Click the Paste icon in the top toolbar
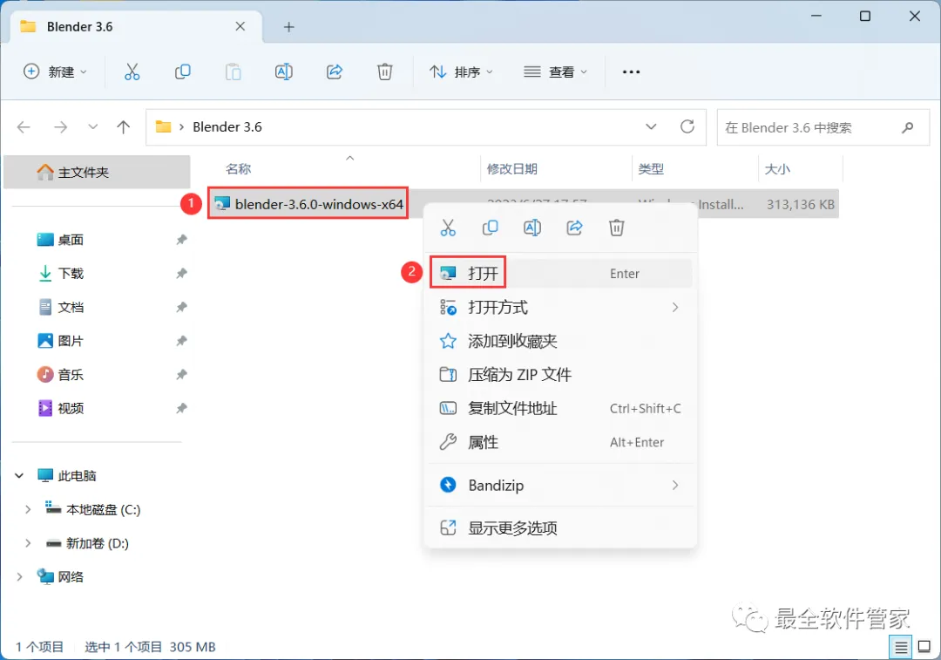941x660 pixels. pos(233,72)
